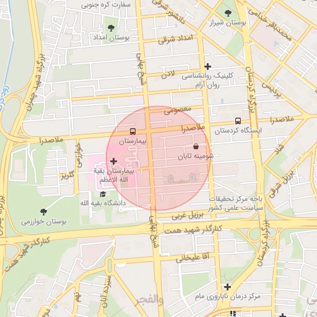Click the بوستان خوارزمی park label
The image size is (317, 317).
[43, 222]
